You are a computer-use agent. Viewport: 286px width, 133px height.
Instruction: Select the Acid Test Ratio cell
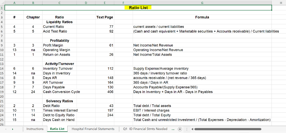[x=59, y=31]
